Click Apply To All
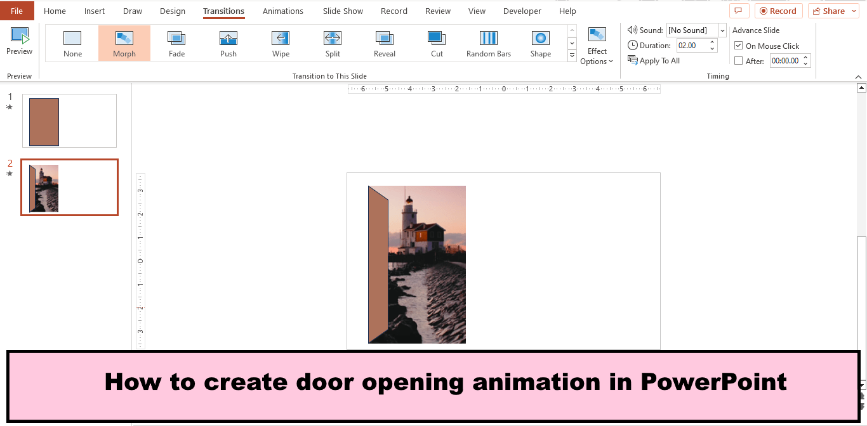This screenshot has width=867, height=426. [654, 60]
